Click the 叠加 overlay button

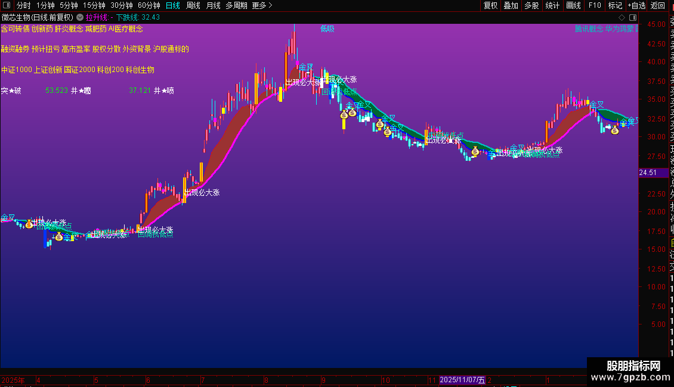tap(511, 5)
